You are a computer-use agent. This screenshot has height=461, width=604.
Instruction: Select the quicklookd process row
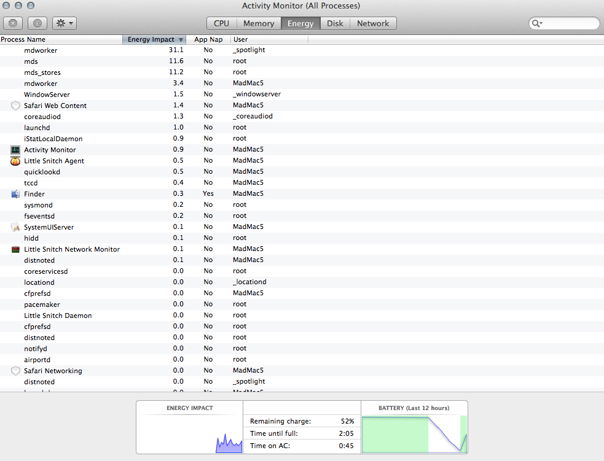302,172
